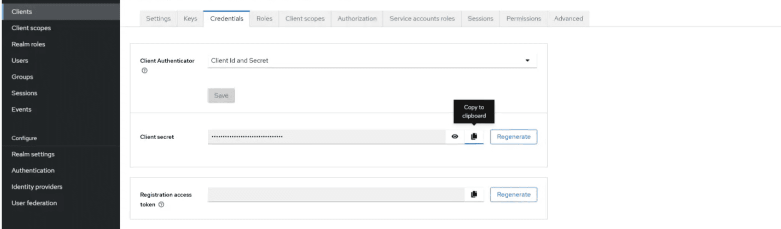The width and height of the screenshot is (781, 229).
Task: Click the Client secret label
Action: [x=157, y=137]
